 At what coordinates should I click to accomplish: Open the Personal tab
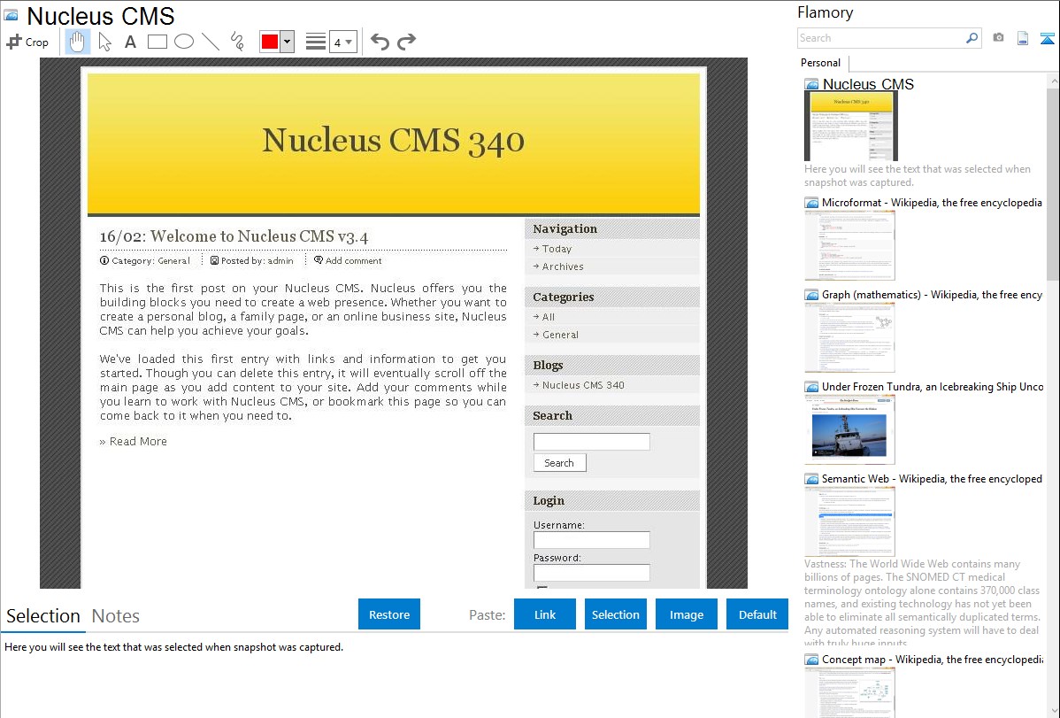point(820,63)
